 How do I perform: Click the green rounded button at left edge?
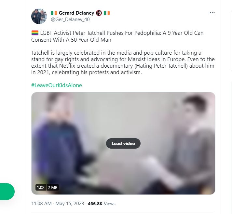(7, 192)
